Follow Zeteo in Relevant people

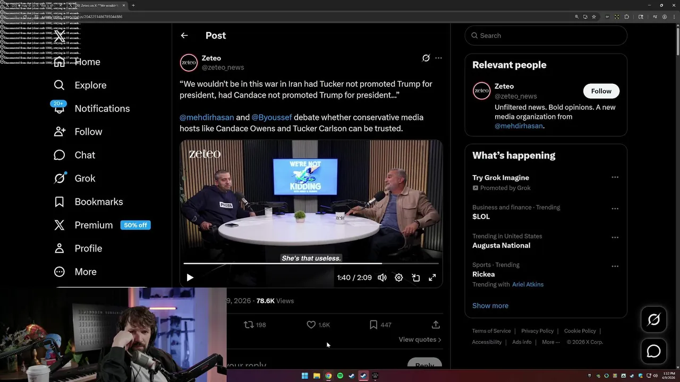click(x=601, y=91)
